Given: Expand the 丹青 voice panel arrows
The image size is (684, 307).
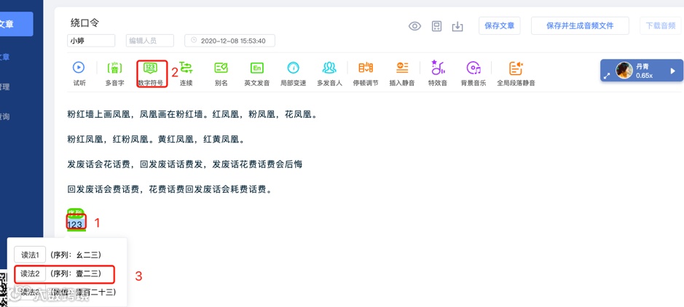Looking at the screenshot, I should coord(607,76).
